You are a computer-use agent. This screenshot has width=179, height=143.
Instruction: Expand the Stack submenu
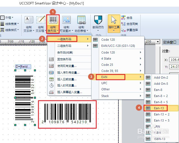click(118, 96)
